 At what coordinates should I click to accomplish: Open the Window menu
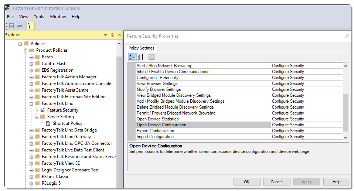click(58, 17)
